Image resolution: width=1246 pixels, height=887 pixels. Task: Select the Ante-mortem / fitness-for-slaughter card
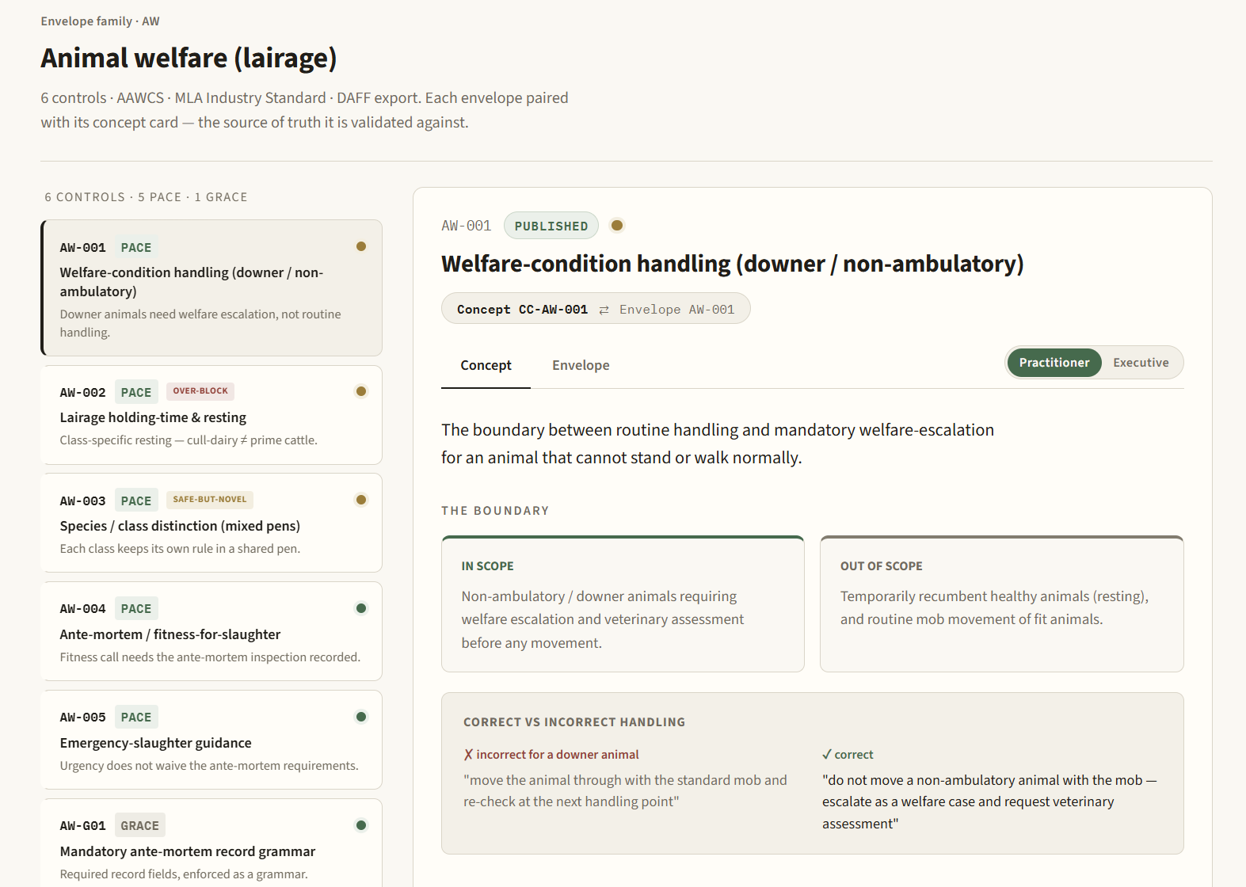point(211,631)
